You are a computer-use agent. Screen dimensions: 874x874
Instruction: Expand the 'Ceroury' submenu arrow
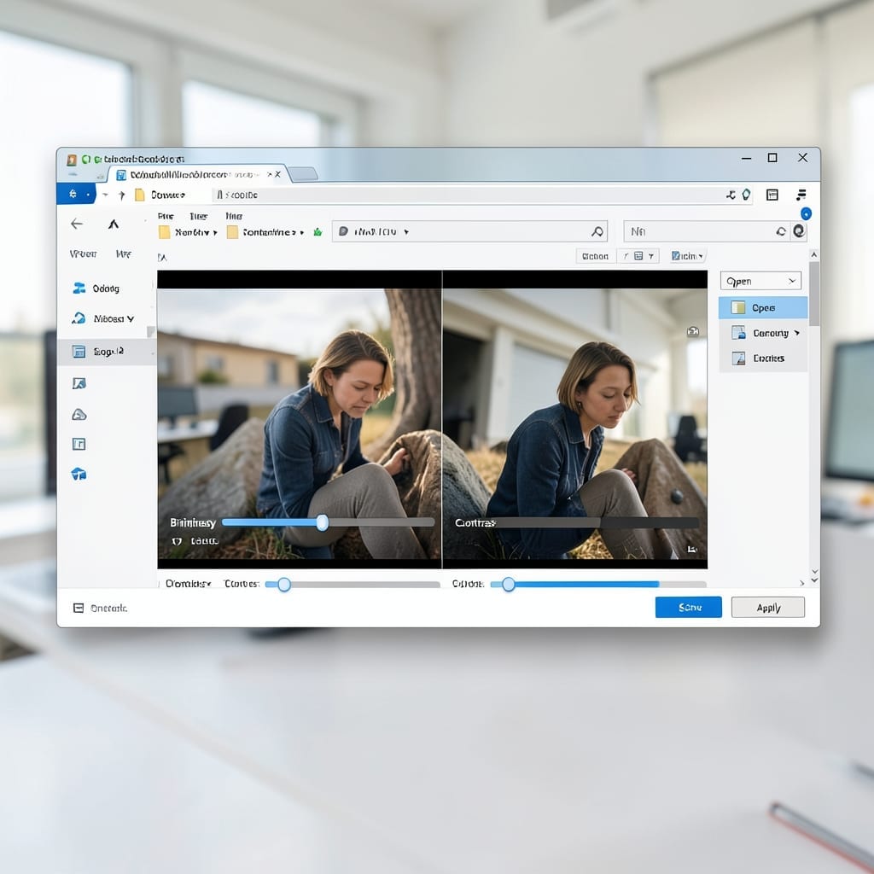coord(797,333)
